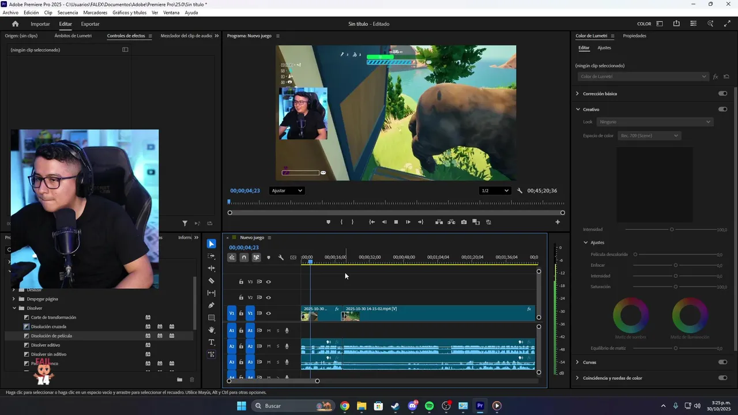Export frame with camera icon
This screenshot has height=415, width=738.
(464, 222)
